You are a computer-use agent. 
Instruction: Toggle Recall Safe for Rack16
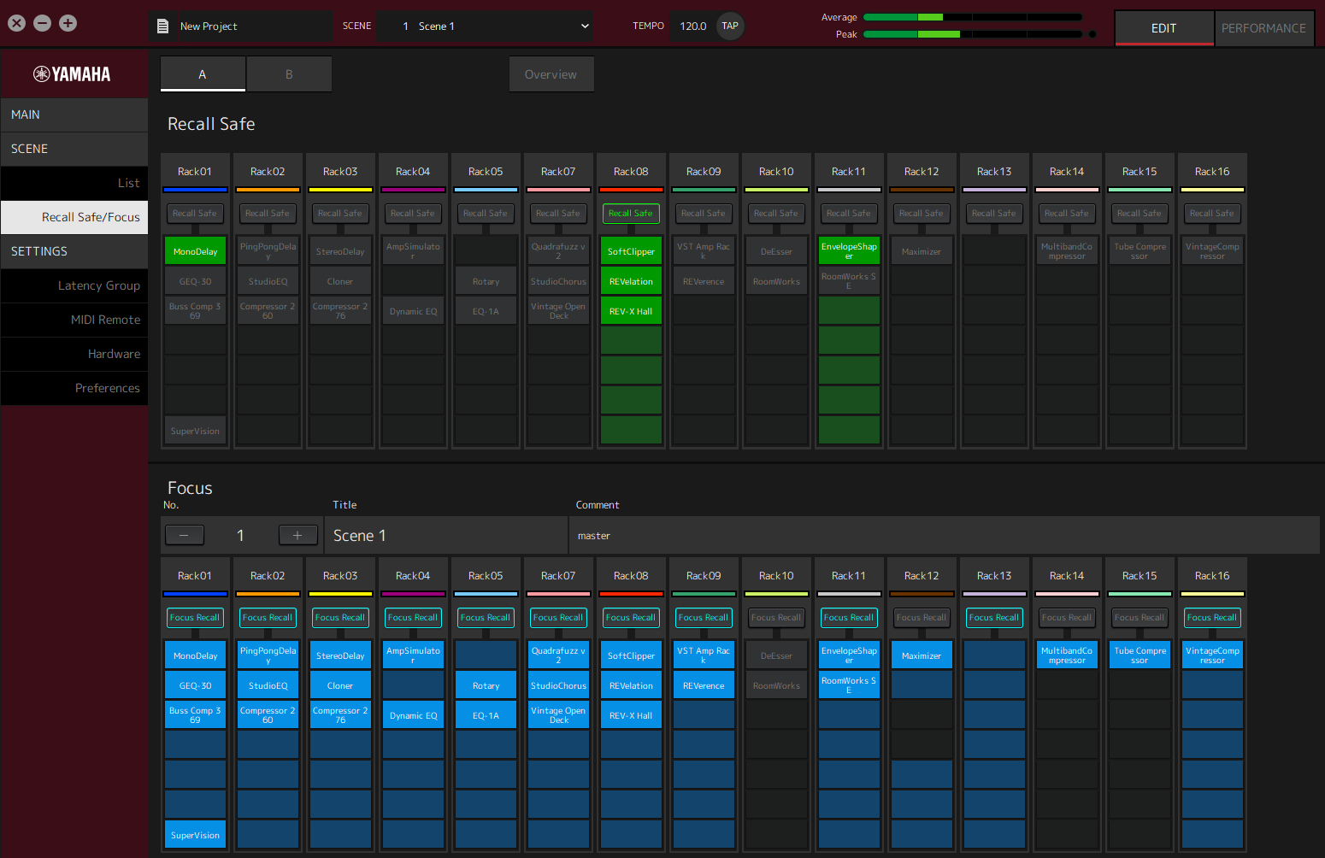coord(1212,213)
